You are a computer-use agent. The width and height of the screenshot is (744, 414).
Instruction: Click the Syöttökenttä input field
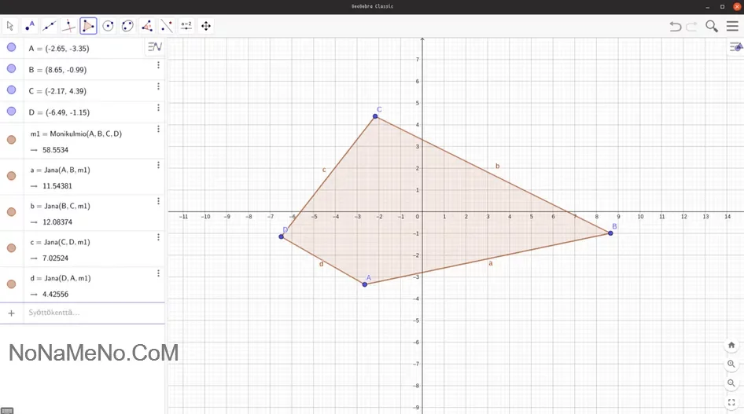[x=87, y=313]
